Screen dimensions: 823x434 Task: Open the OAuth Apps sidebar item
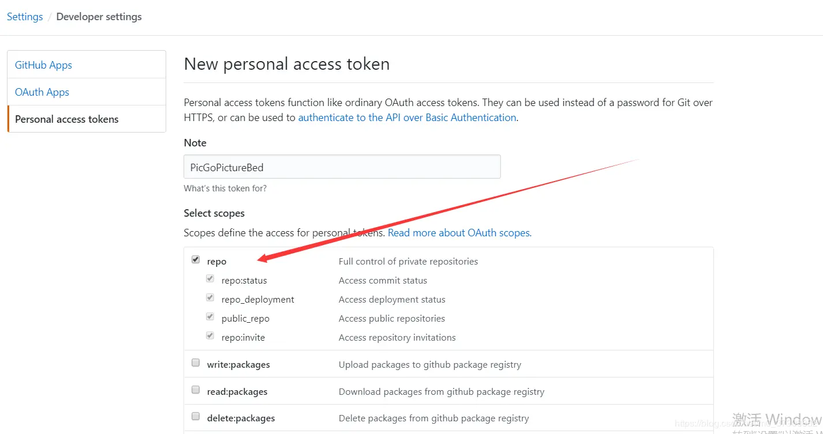pyautogui.click(x=42, y=92)
